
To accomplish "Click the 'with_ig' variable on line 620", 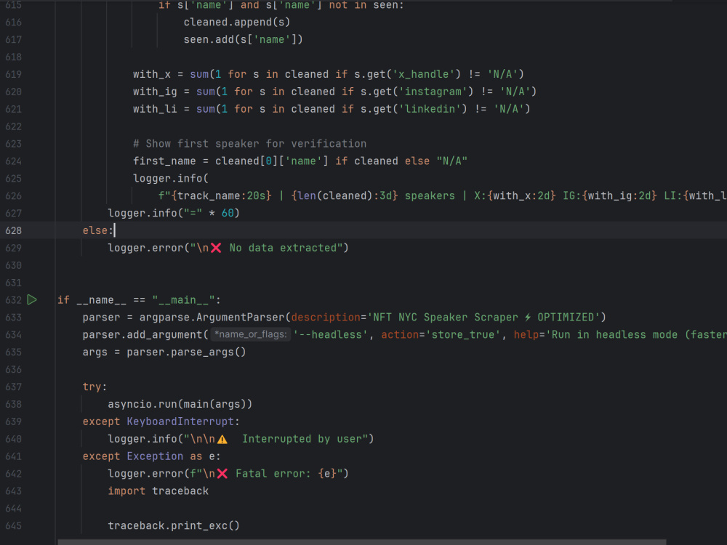I will (155, 92).
